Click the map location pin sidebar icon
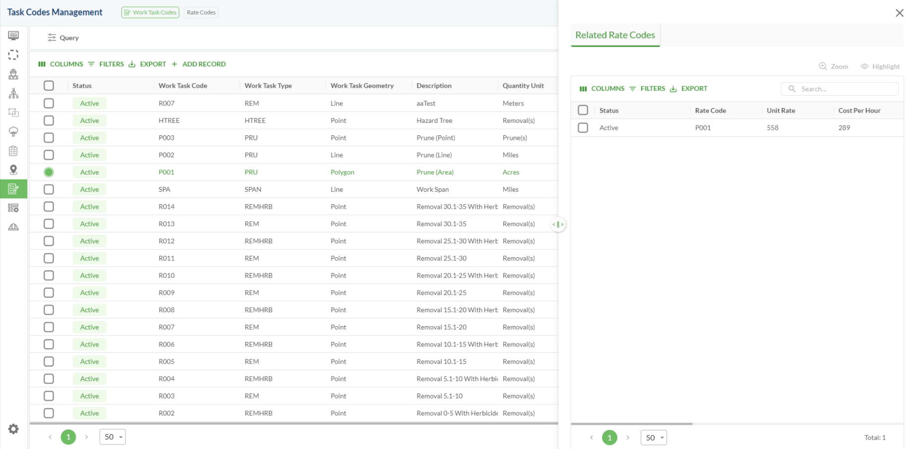 tap(13, 170)
